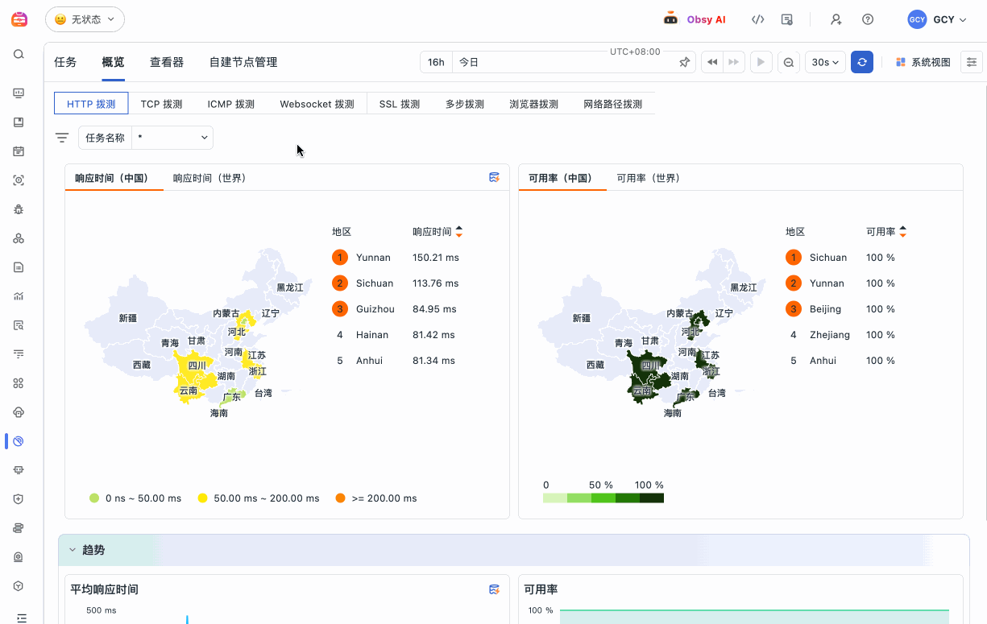This screenshot has width=987, height=624.
Task: Click the 16h time span label
Action: pyautogui.click(x=436, y=62)
